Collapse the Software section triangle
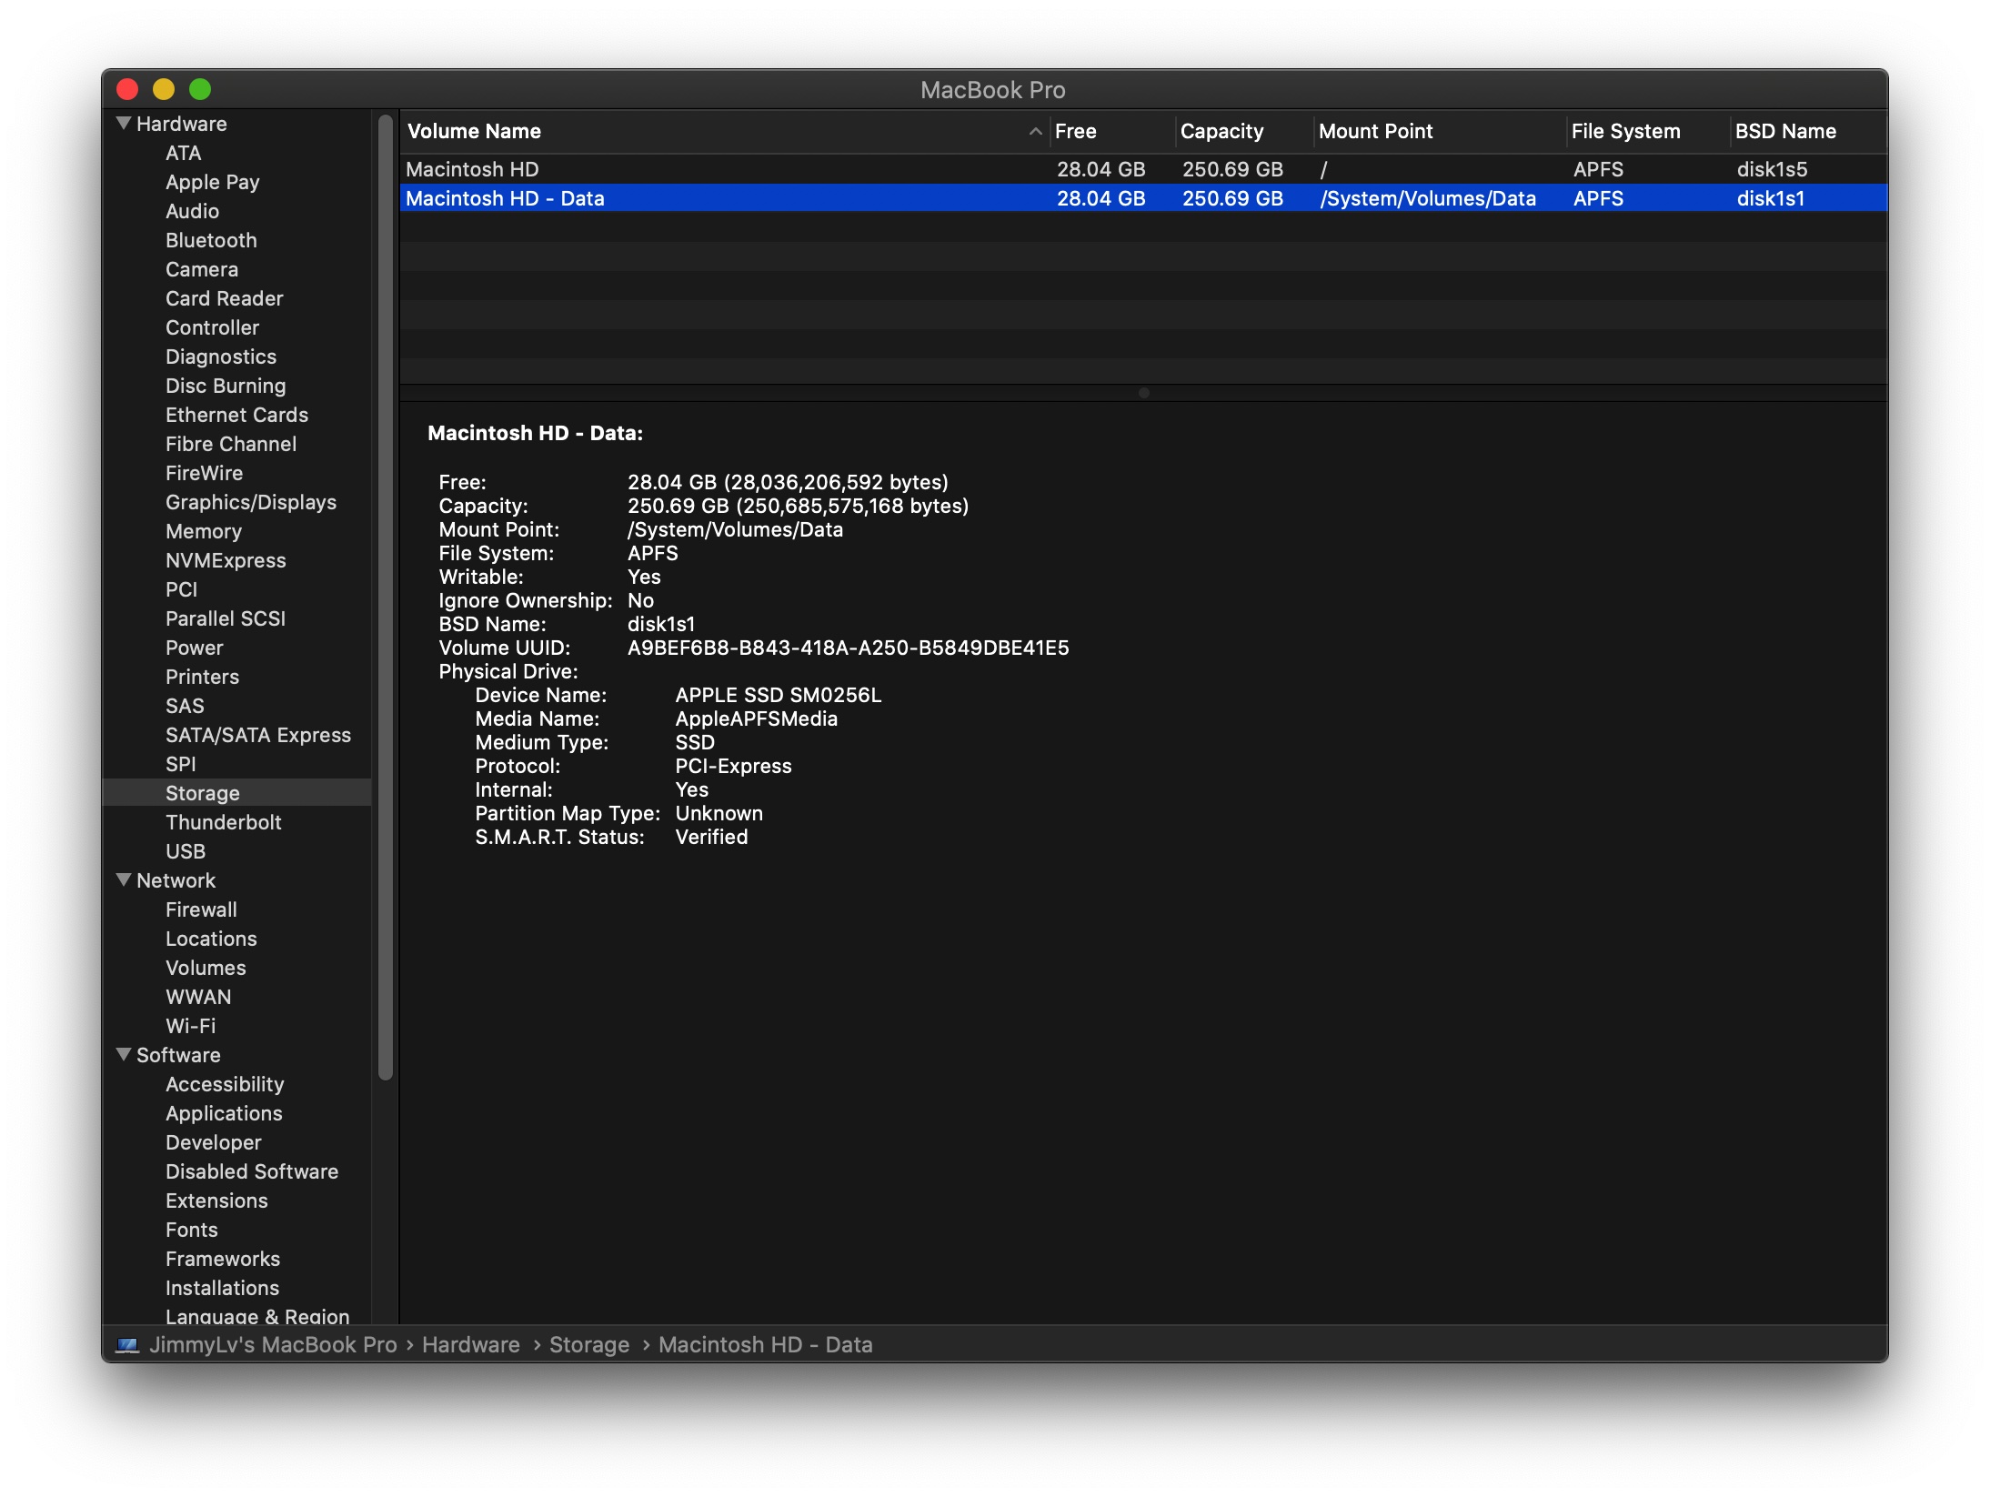Screen dimensions: 1990x1497 (125, 1055)
